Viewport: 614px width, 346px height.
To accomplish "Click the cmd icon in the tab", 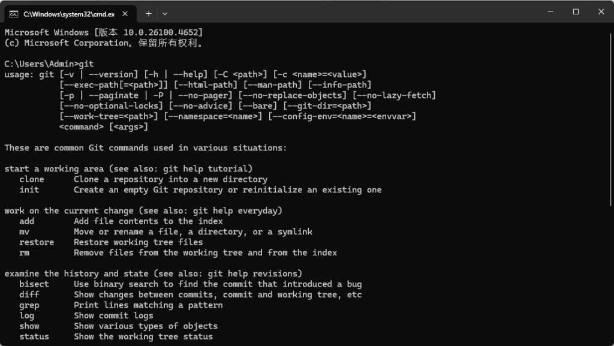I will (14, 14).
